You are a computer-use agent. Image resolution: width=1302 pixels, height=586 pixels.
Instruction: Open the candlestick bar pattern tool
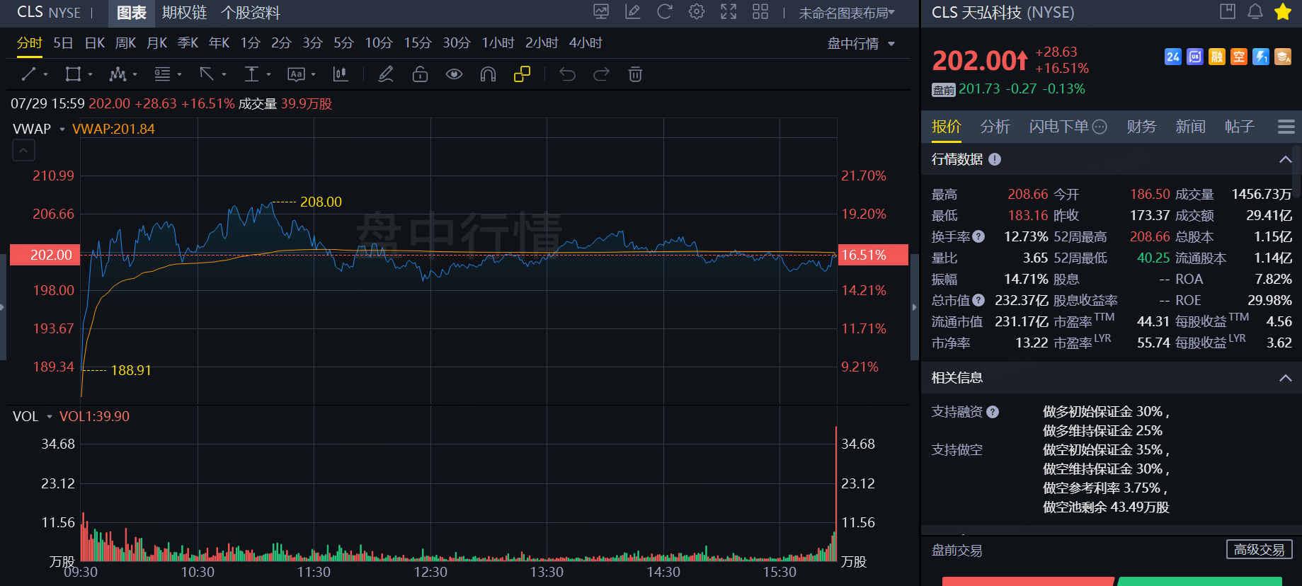pos(341,74)
